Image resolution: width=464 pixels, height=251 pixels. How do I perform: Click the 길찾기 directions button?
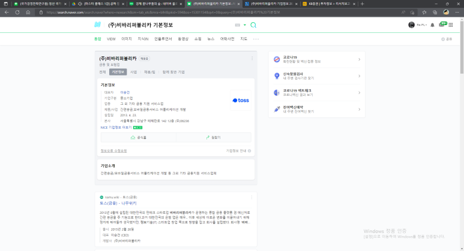214,138
